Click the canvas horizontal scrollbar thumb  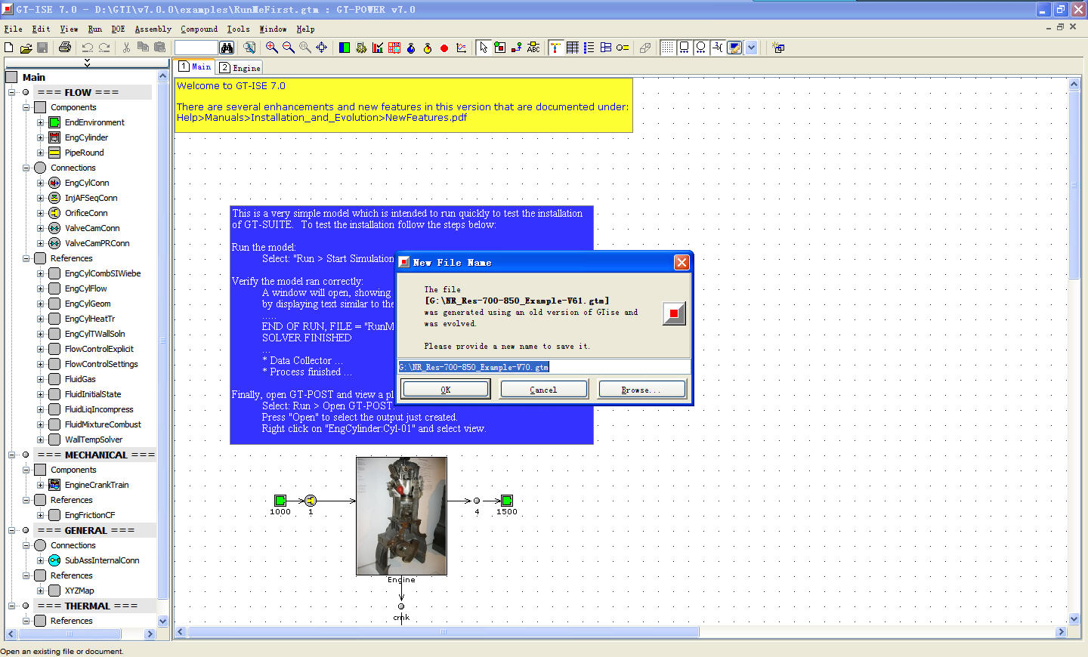pyautogui.click(x=444, y=631)
